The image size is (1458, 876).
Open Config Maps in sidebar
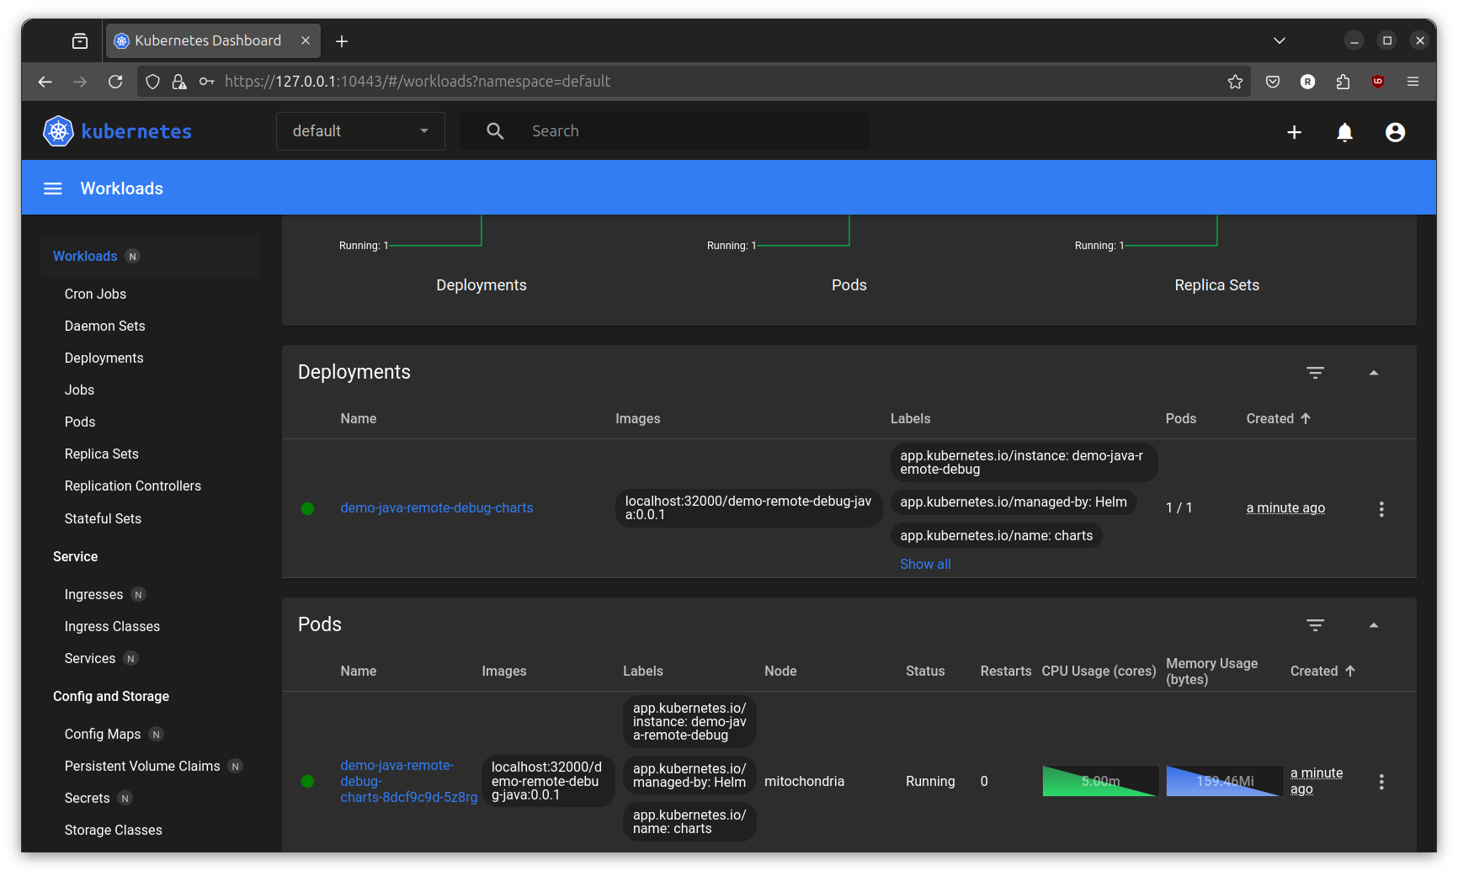click(103, 734)
